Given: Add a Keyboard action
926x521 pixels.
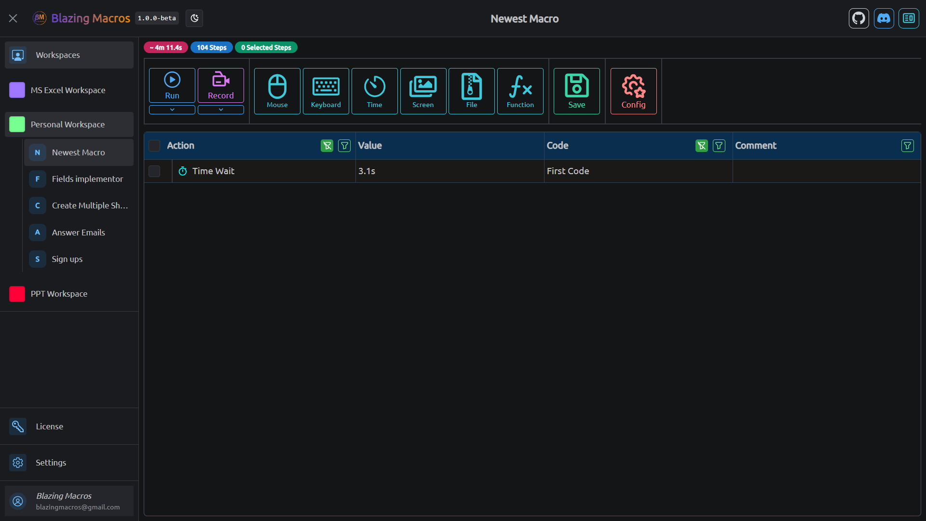Looking at the screenshot, I should tap(326, 91).
